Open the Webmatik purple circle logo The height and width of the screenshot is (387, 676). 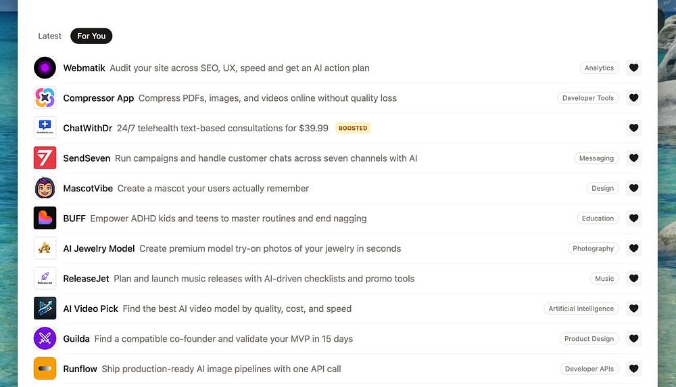click(45, 68)
